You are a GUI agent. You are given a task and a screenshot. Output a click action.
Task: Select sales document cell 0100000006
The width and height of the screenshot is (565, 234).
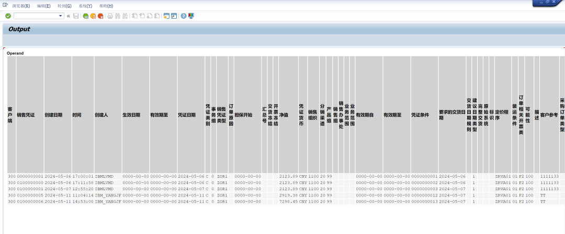(x=30, y=202)
